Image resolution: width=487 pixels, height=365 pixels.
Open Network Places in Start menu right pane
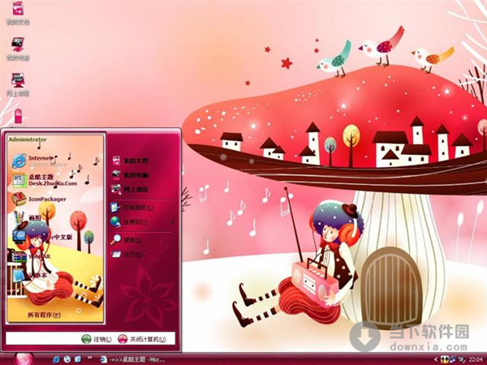130,189
